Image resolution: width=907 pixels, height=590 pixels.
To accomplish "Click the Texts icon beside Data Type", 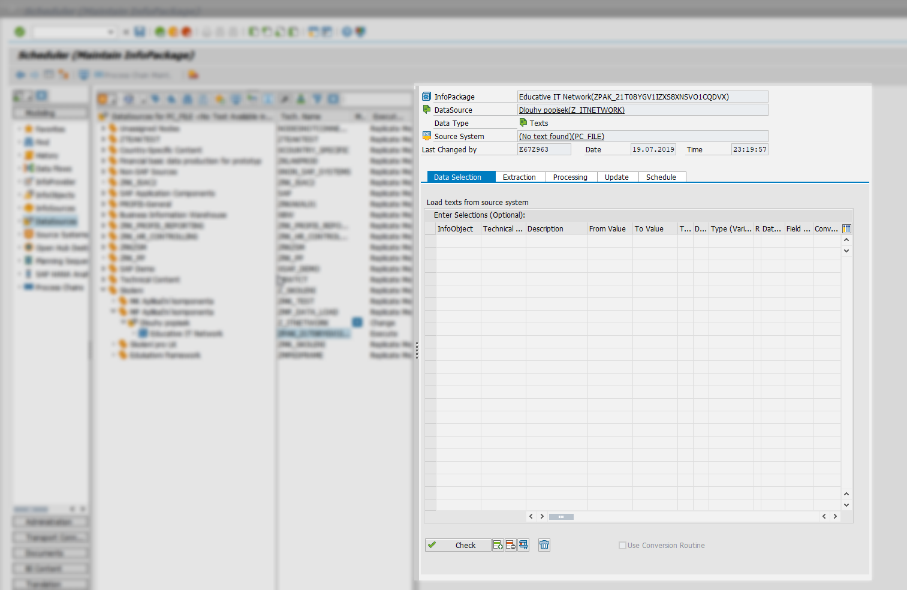I will pyautogui.click(x=523, y=122).
